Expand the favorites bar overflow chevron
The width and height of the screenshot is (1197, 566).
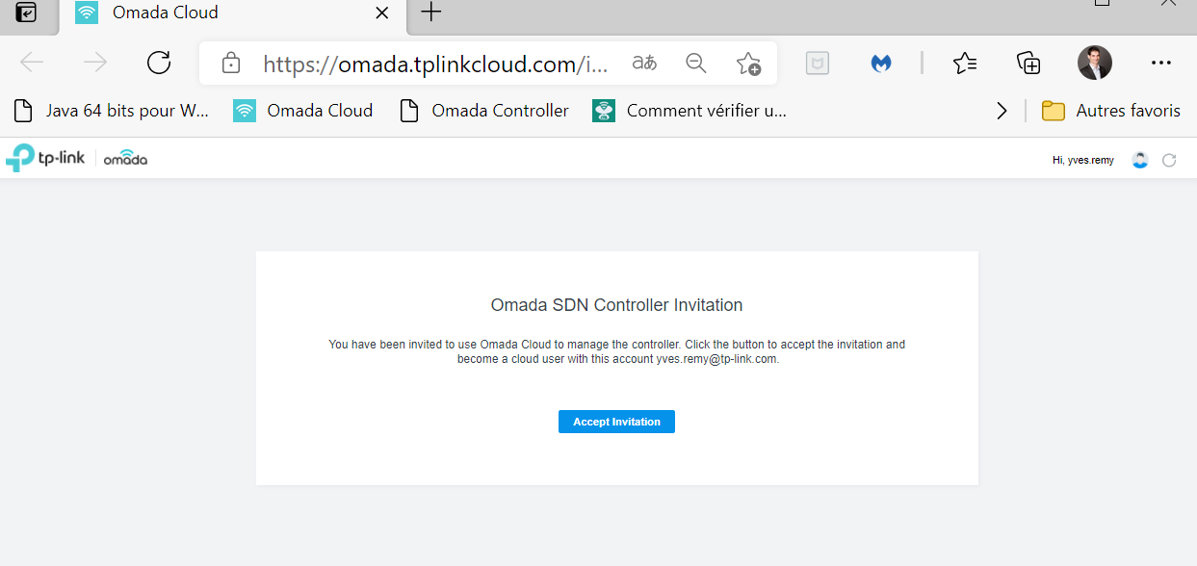click(x=1002, y=111)
